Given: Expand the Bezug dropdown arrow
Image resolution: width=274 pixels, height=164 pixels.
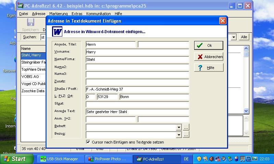Looking at the screenshot, I should (178, 135).
